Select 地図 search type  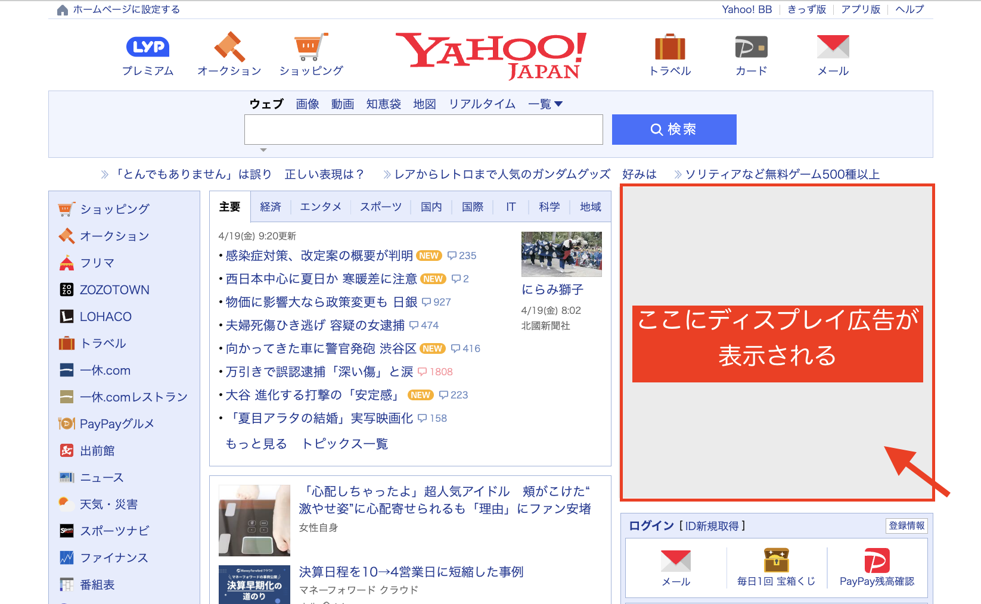tap(425, 104)
